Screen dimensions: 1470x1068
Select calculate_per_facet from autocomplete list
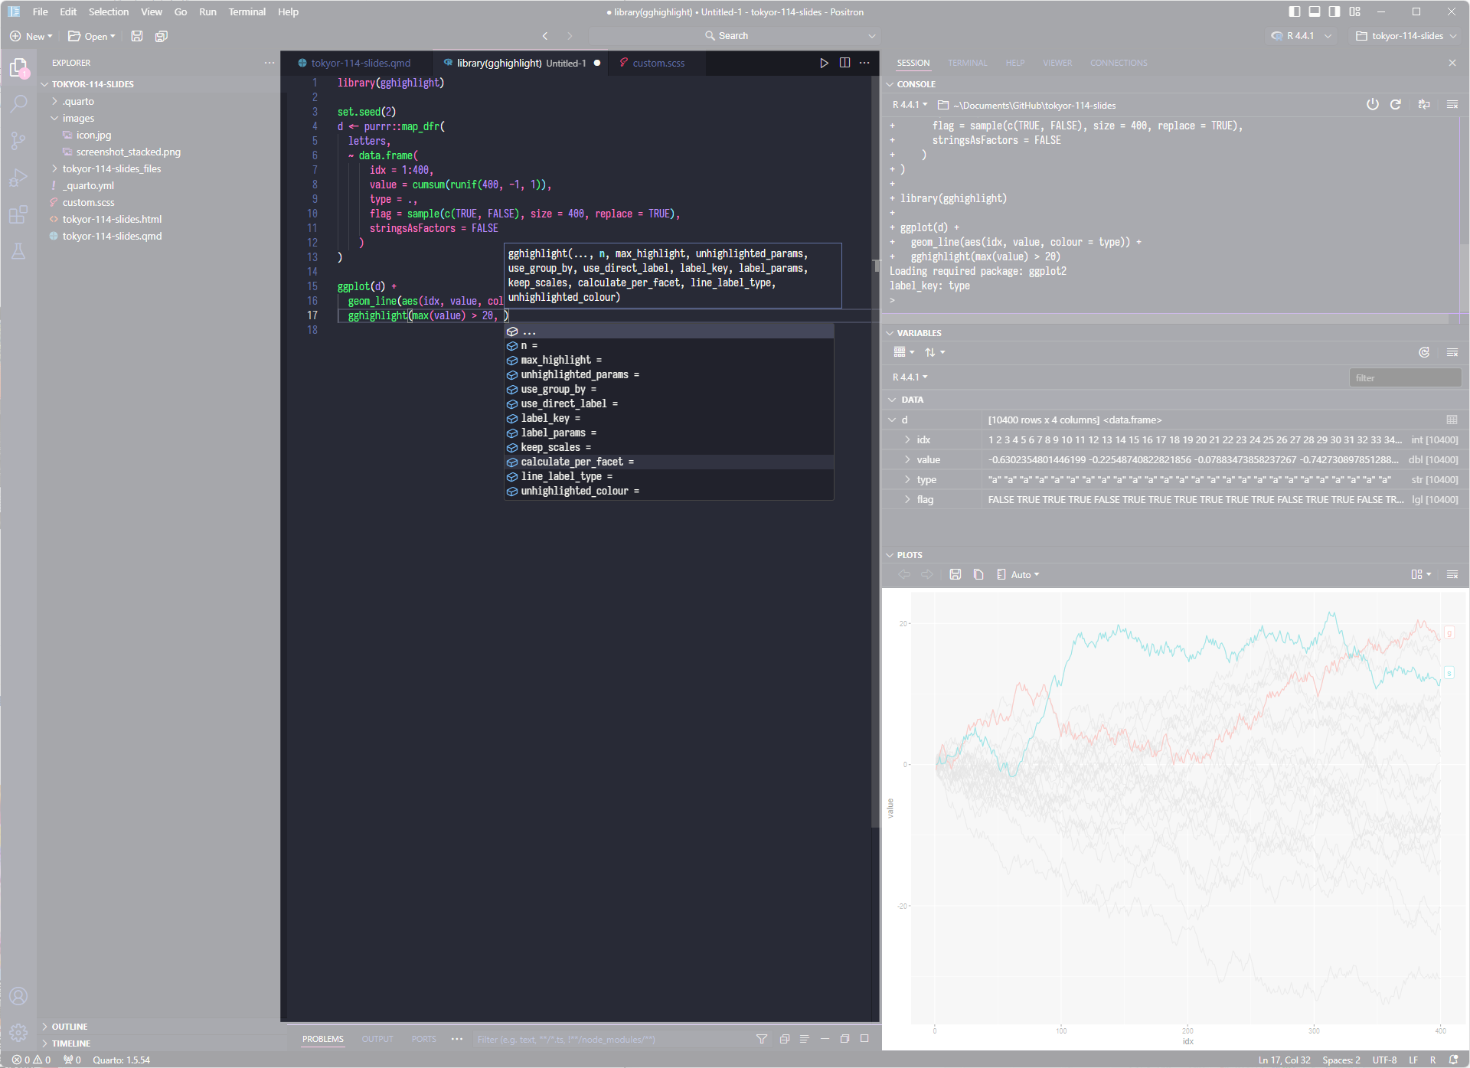[x=571, y=462]
